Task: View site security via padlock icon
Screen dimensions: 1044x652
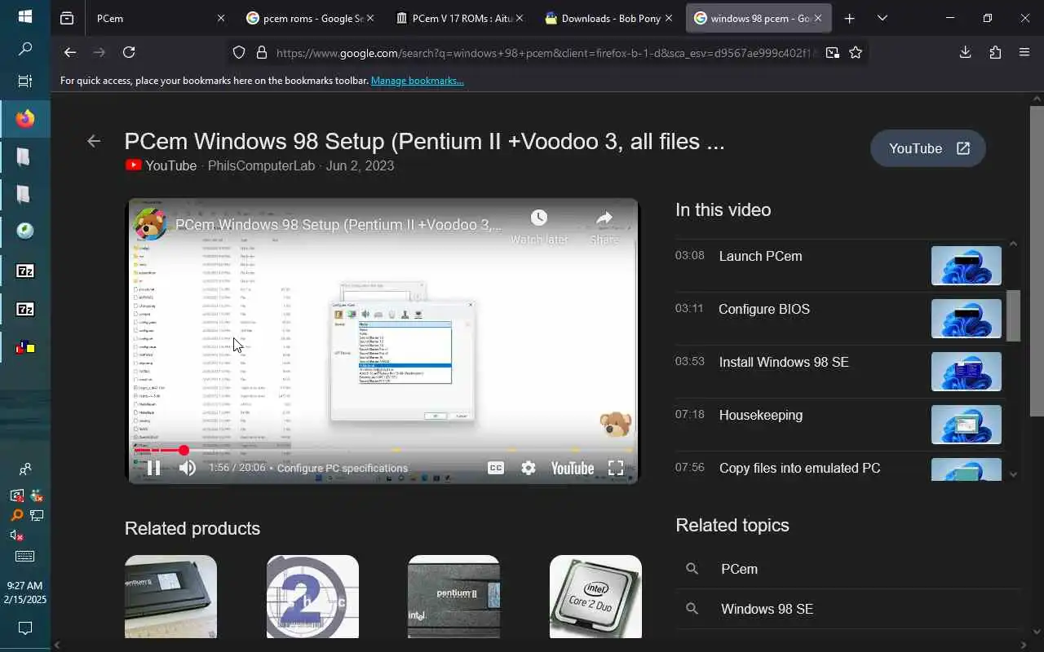Action: [262, 52]
